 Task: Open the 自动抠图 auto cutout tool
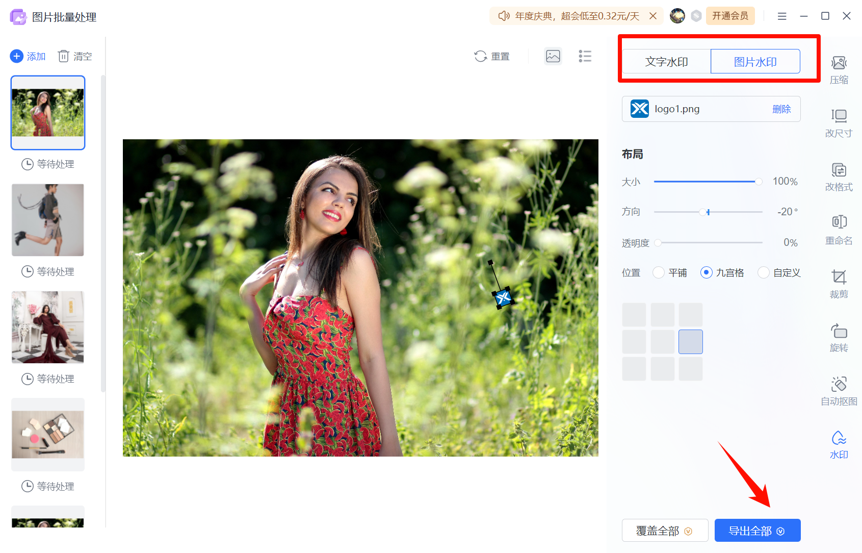tap(839, 391)
